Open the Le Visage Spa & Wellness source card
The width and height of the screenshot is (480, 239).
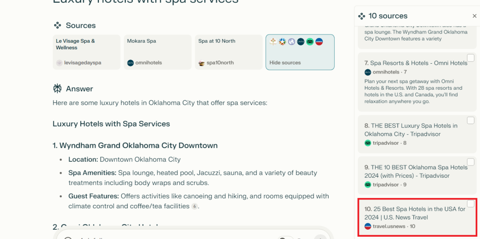[87, 52]
